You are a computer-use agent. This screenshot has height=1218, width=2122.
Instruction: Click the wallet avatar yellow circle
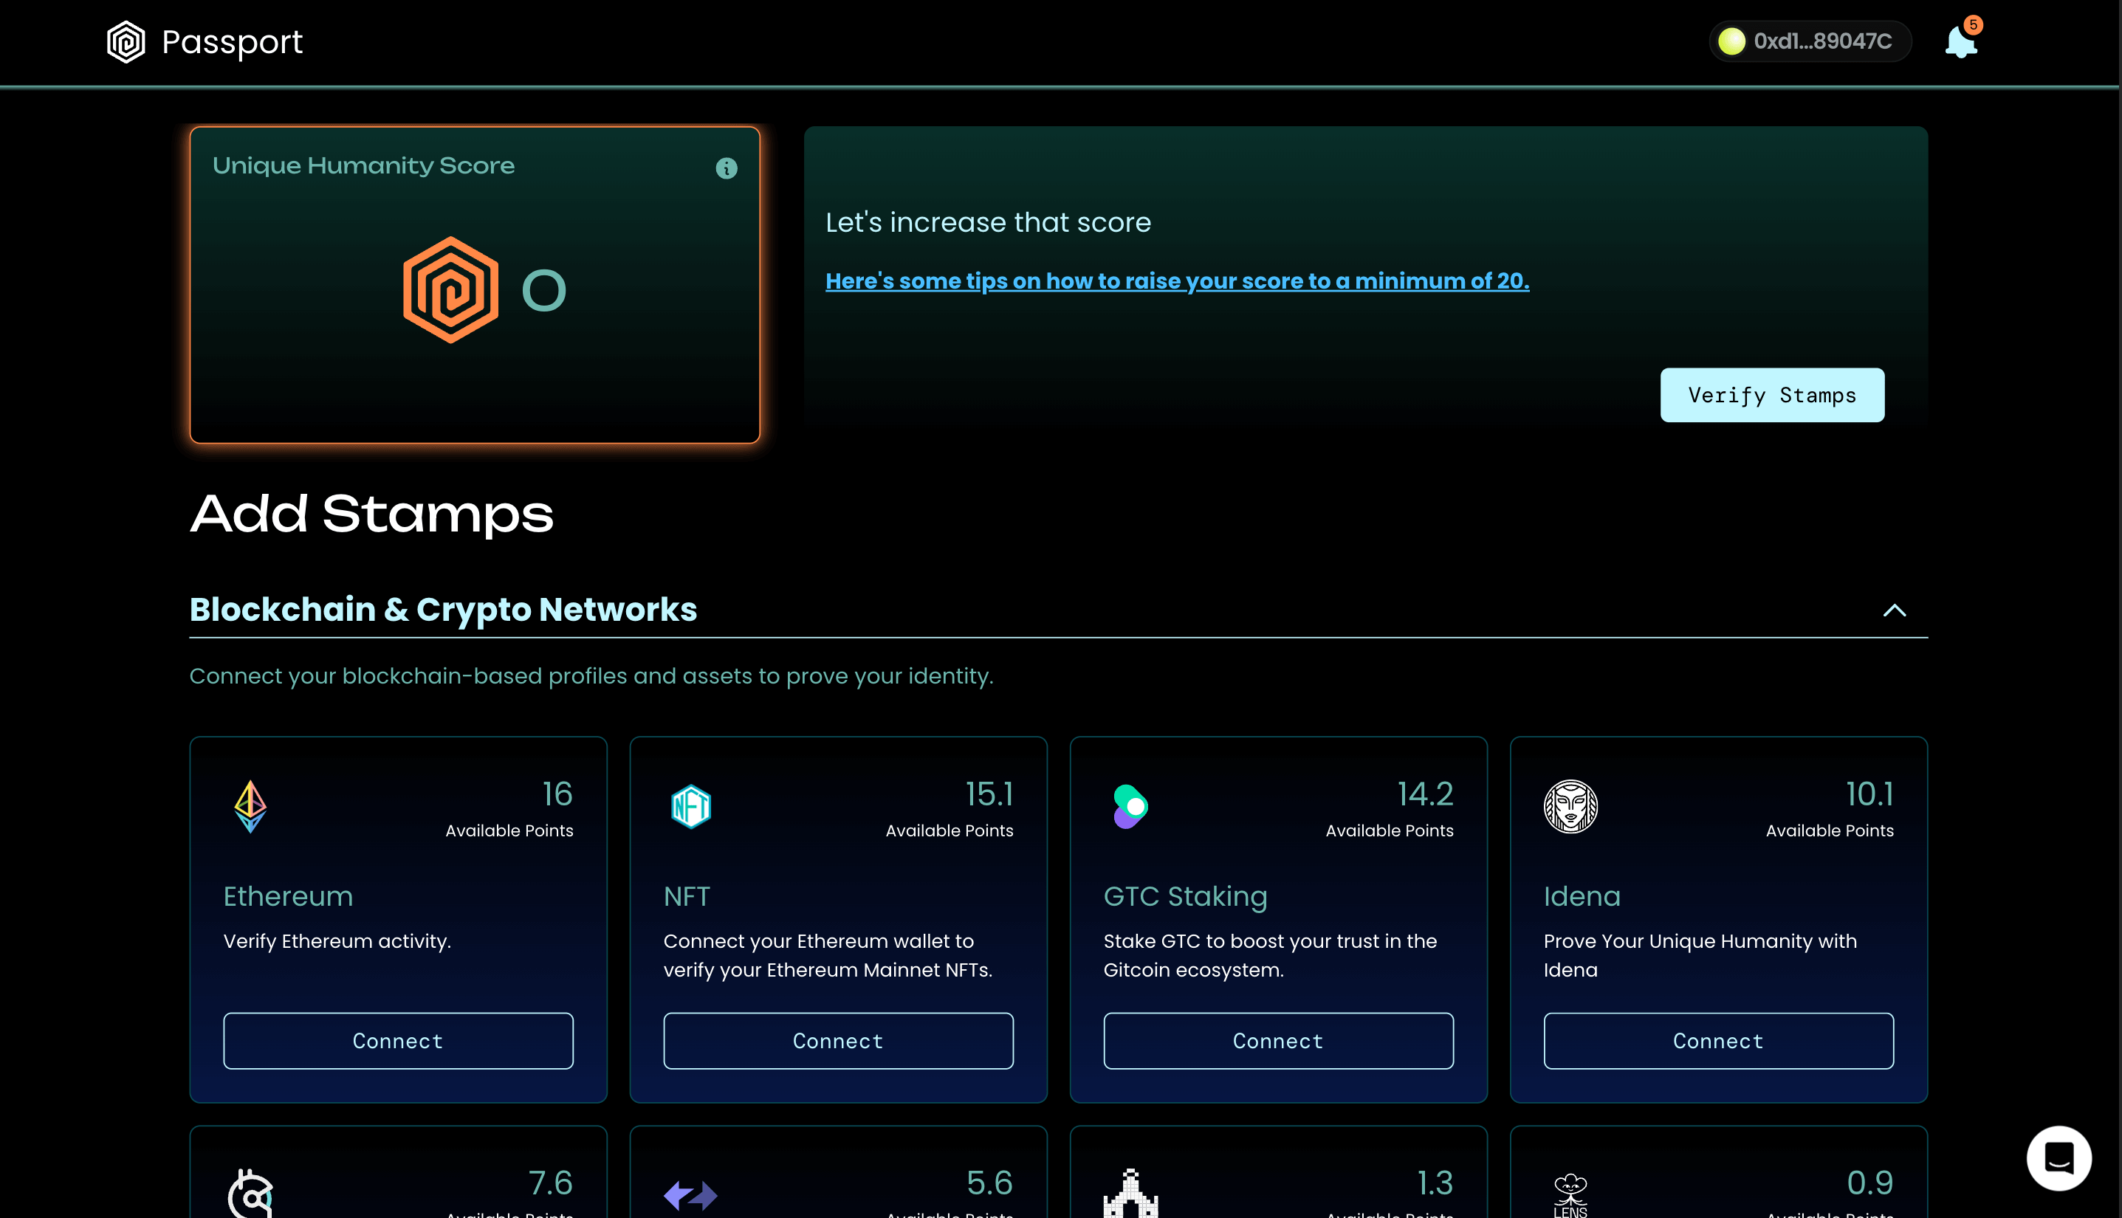[1731, 41]
